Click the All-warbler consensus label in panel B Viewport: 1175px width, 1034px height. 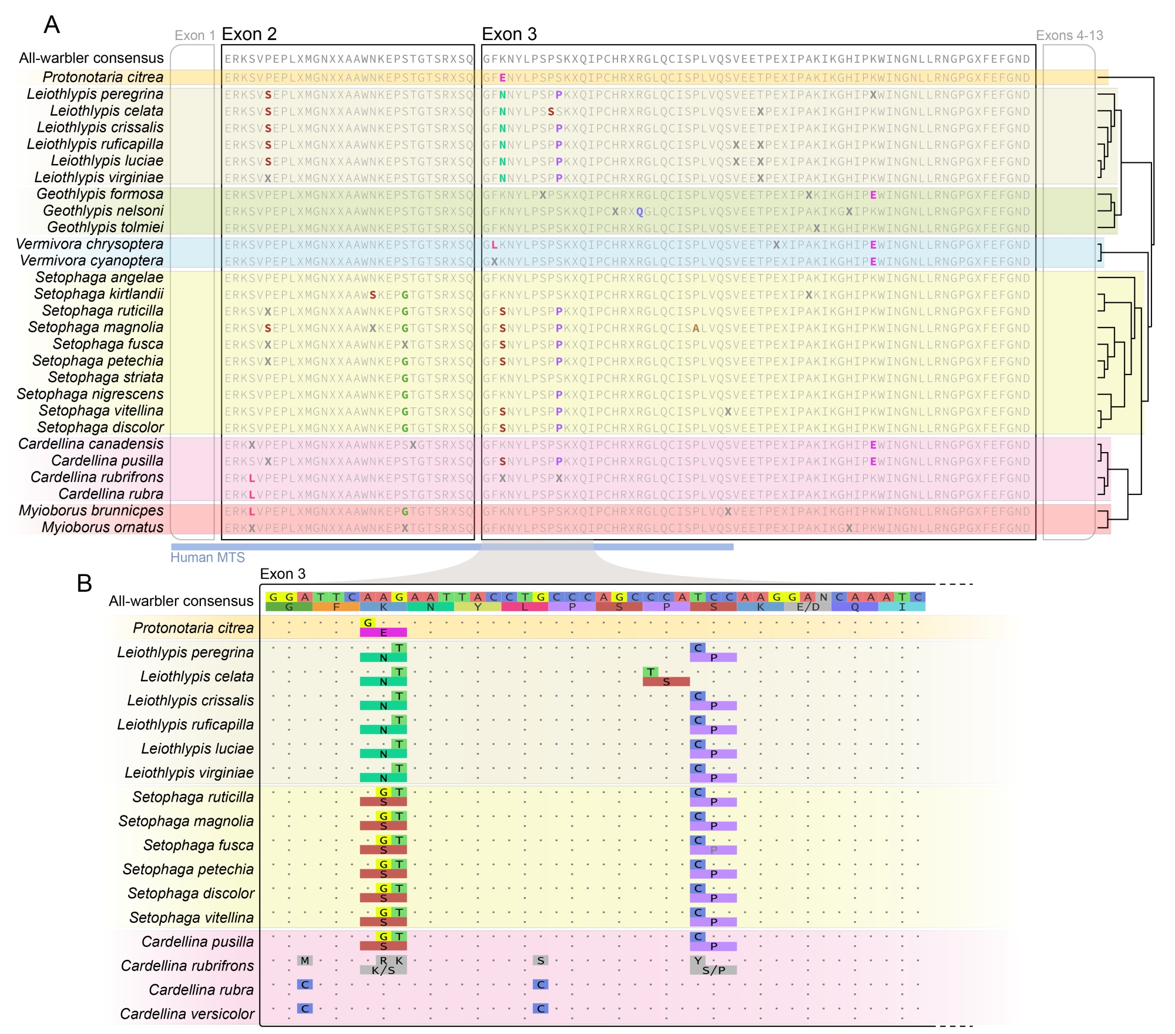click(180, 601)
